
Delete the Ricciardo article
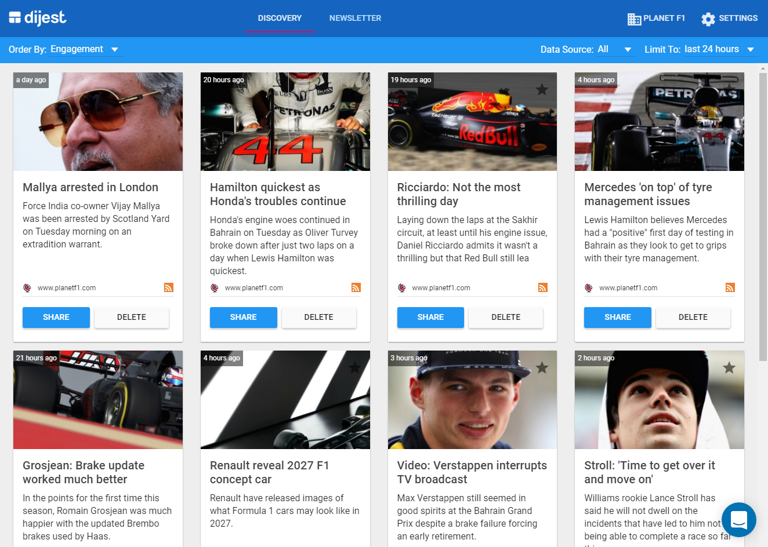tap(506, 318)
